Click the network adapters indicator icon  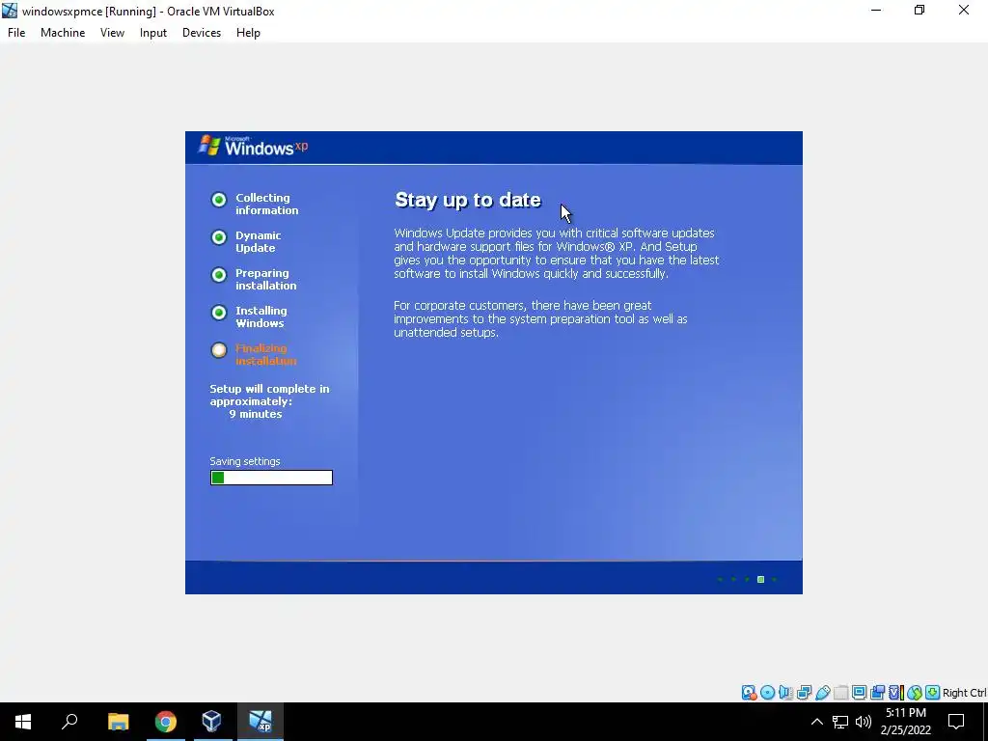804,693
